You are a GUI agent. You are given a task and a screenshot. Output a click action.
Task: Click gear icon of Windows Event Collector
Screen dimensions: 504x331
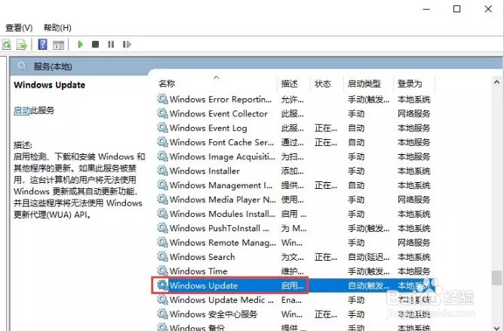[x=162, y=113]
